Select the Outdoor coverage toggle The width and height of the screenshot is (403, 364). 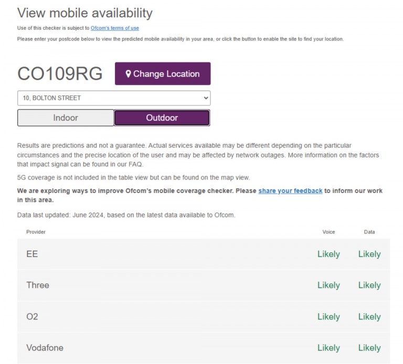162,118
